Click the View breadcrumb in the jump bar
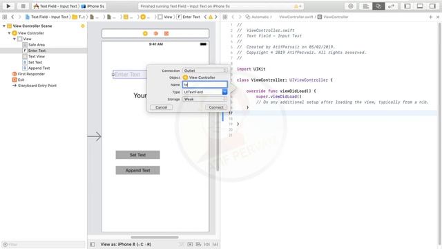 point(165,17)
